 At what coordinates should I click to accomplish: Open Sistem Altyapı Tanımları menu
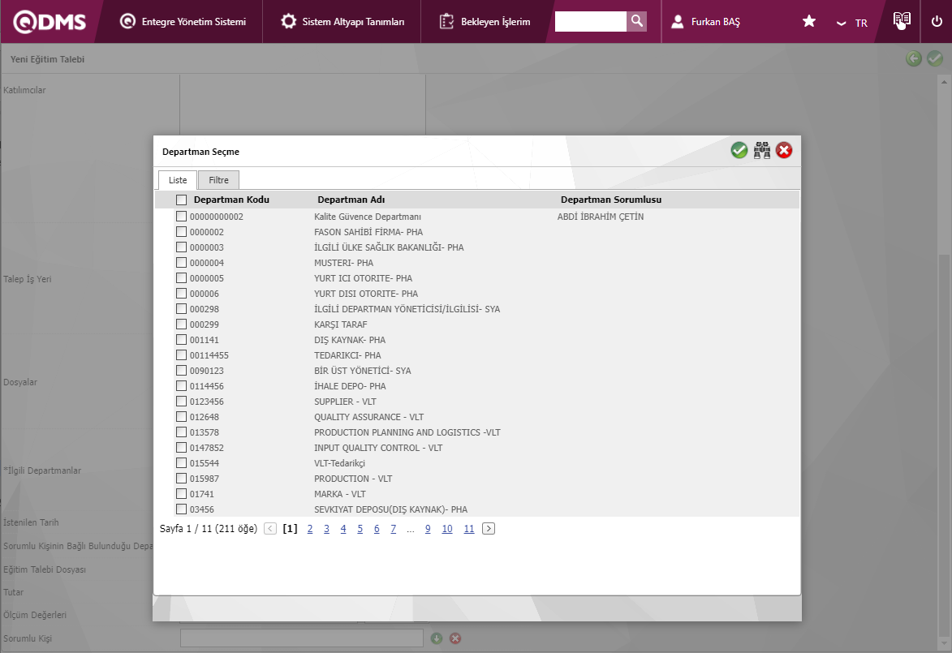coord(342,22)
